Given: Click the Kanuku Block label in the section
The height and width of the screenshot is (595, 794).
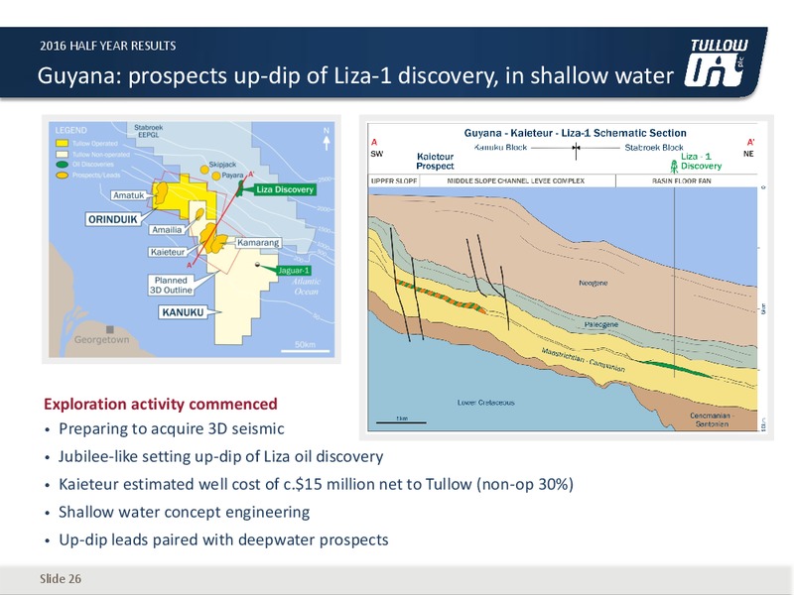Looking at the screenshot, I should coord(501,147).
